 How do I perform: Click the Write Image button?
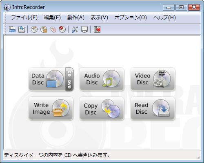click(51, 108)
